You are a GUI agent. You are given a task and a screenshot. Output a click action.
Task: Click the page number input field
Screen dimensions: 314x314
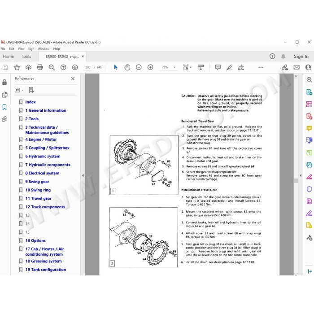tap(88, 67)
